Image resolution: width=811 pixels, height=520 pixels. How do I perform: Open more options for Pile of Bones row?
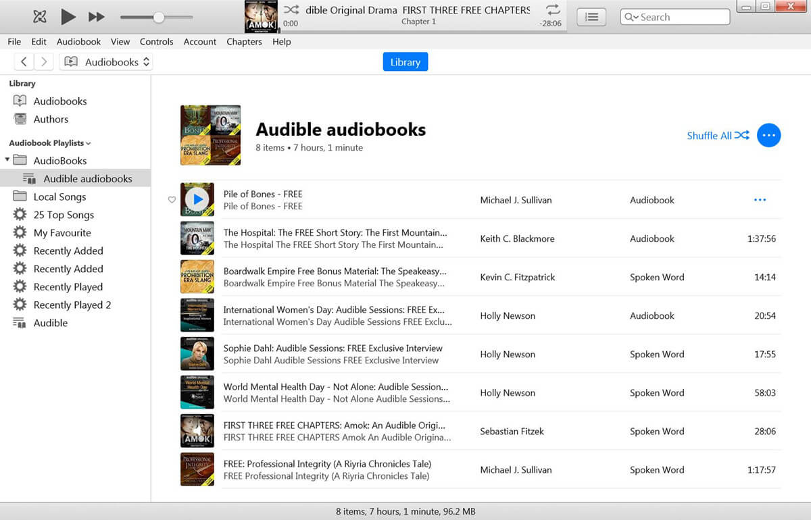tap(760, 200)
